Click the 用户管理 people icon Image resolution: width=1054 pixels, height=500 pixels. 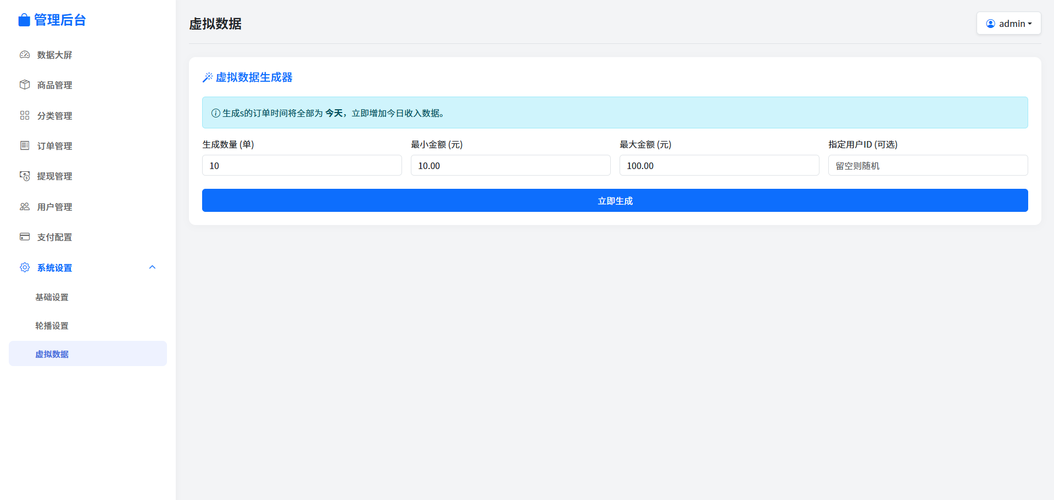click(x=25, y=207)
